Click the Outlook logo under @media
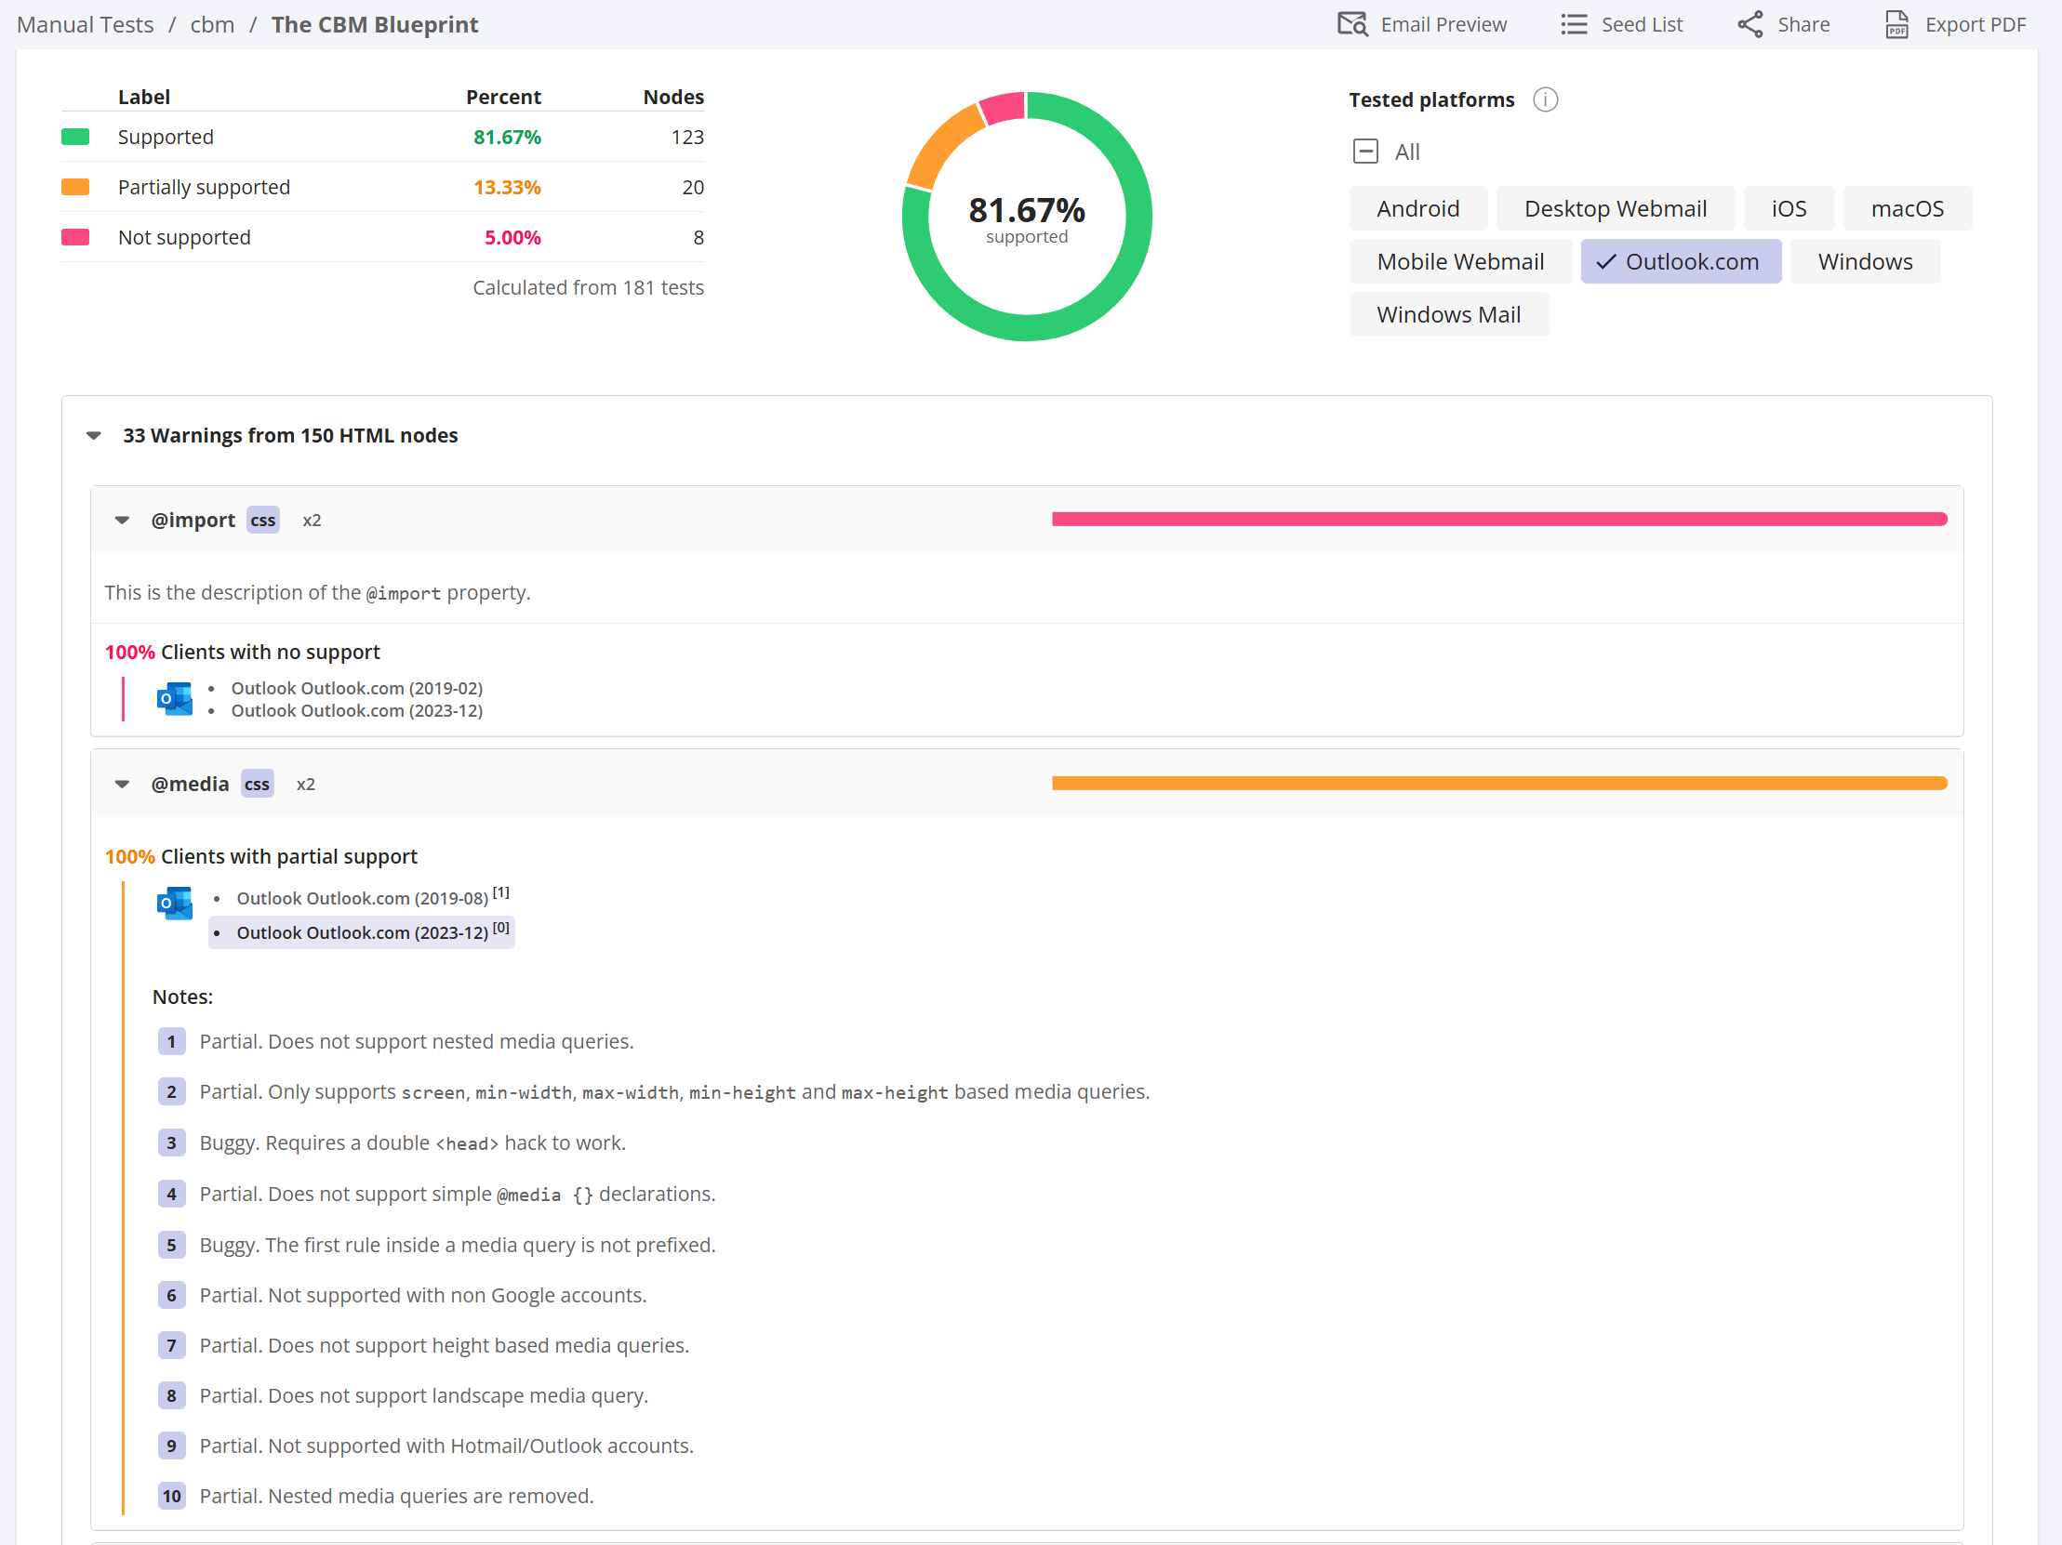This screenshot has height=1545, width=2062. point(174,903)
